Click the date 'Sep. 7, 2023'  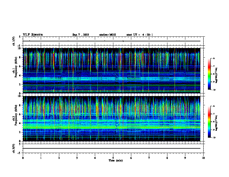[x=81, y=35]
